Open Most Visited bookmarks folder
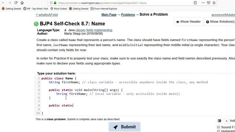The image size is (235, 132). 59,9
